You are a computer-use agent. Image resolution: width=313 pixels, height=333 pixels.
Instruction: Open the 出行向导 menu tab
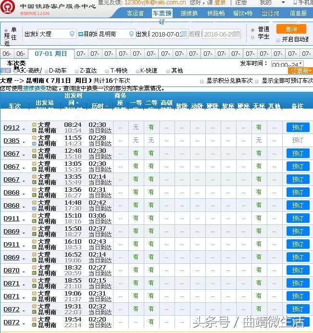pos(270,13)
